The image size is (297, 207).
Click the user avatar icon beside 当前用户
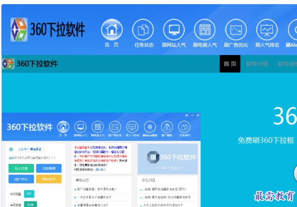point(11,149)
